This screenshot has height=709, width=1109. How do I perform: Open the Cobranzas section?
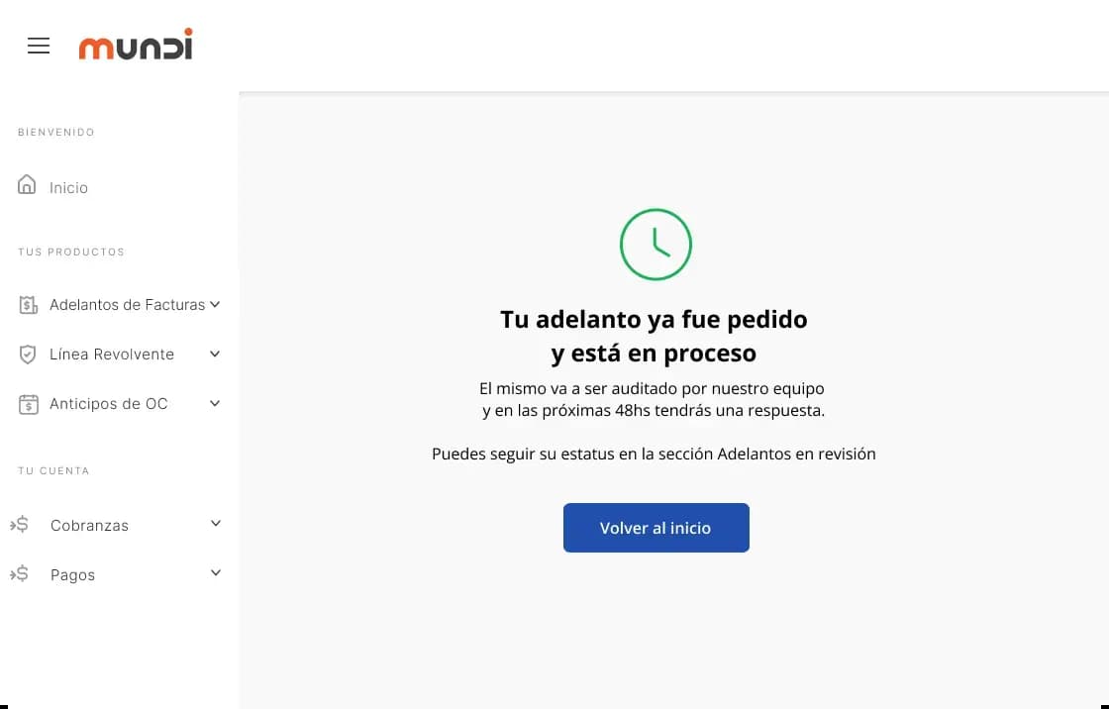coord(90,525)
